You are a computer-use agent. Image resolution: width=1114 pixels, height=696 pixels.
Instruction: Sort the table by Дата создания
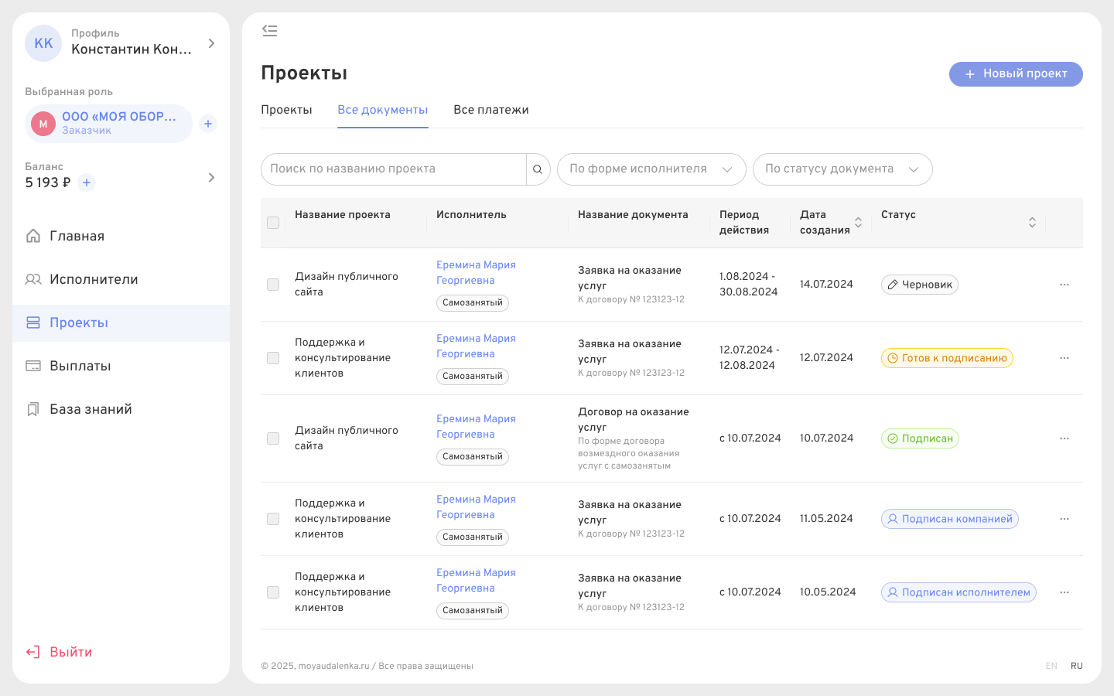click(x=858, y=222)
